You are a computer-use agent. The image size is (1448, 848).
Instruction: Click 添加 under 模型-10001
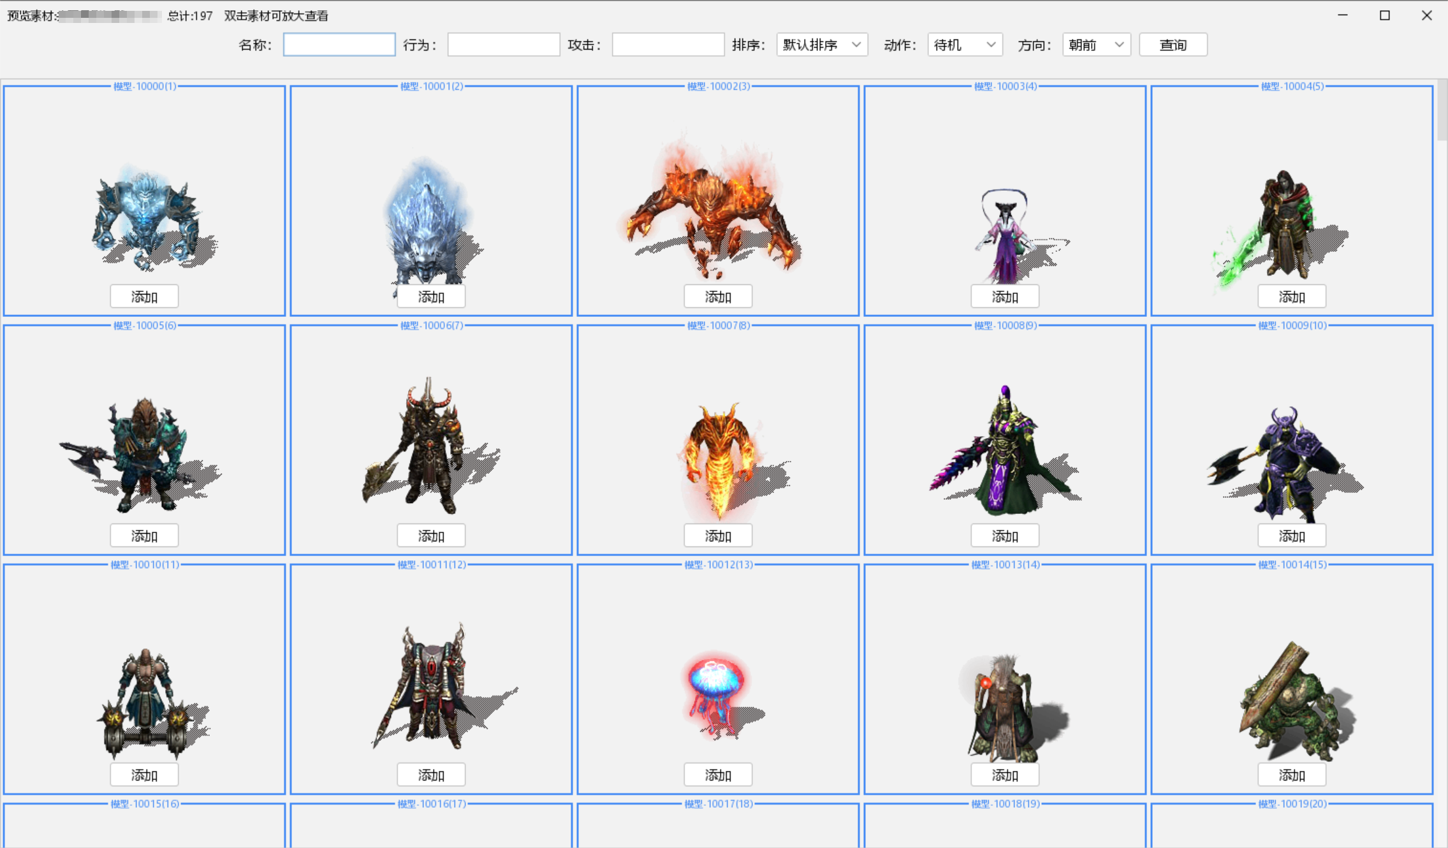pos(431,296)
